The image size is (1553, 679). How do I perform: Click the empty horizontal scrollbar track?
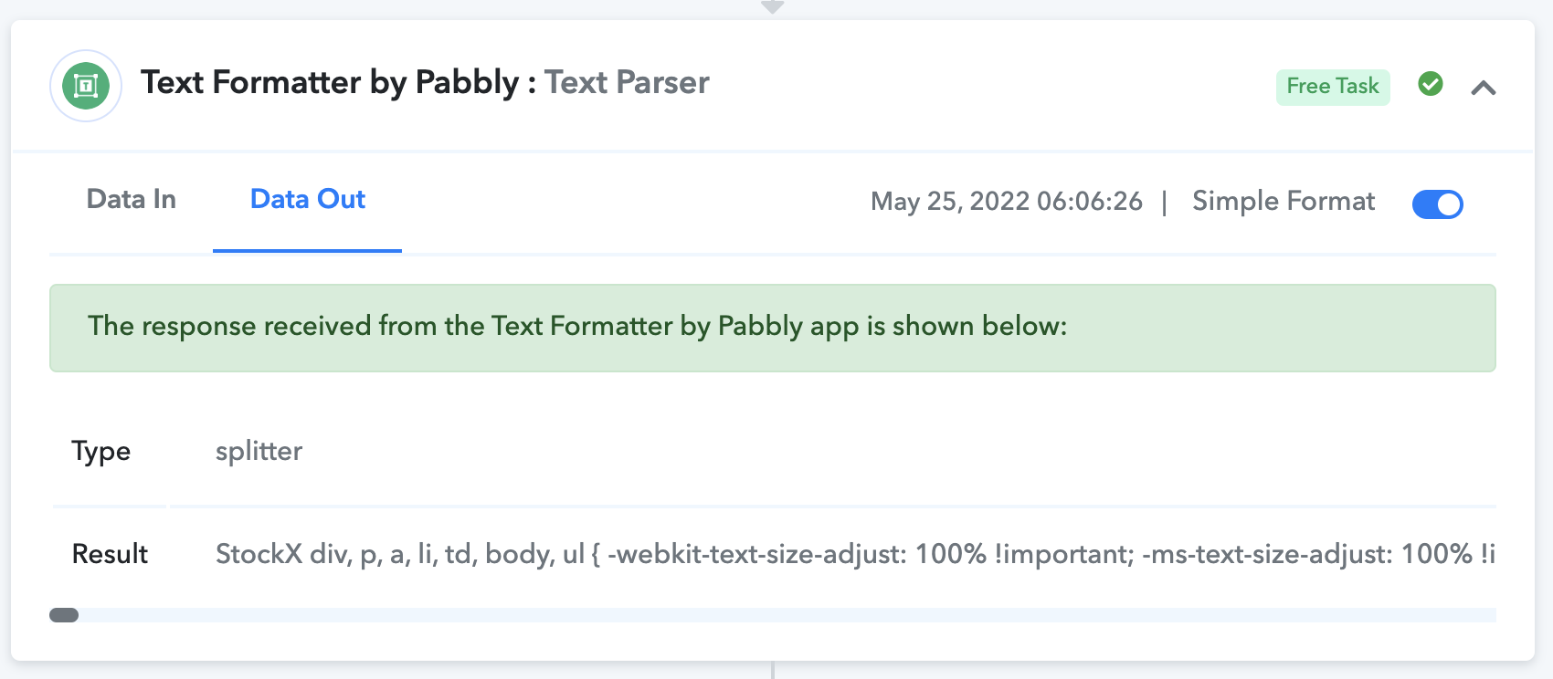coord(787,615)
